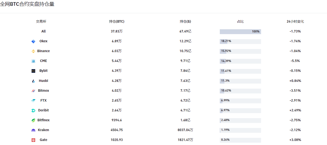The width and height of the screenshot is (327, 145).
Task: Open the Okex exchange name link
Action: [43, 41]
